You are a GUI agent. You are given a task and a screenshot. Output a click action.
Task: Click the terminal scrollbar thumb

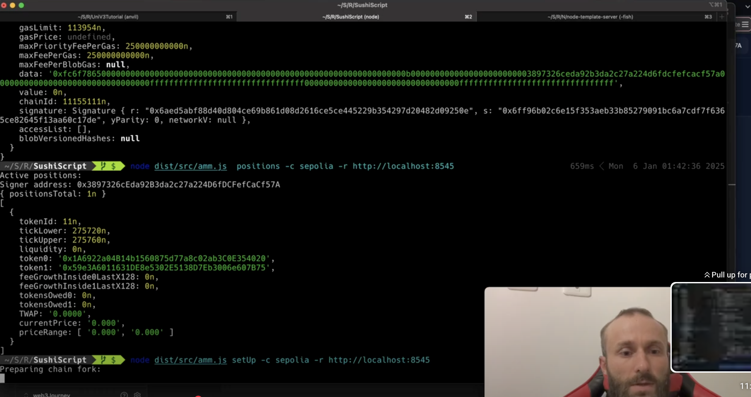coord(732,185)
